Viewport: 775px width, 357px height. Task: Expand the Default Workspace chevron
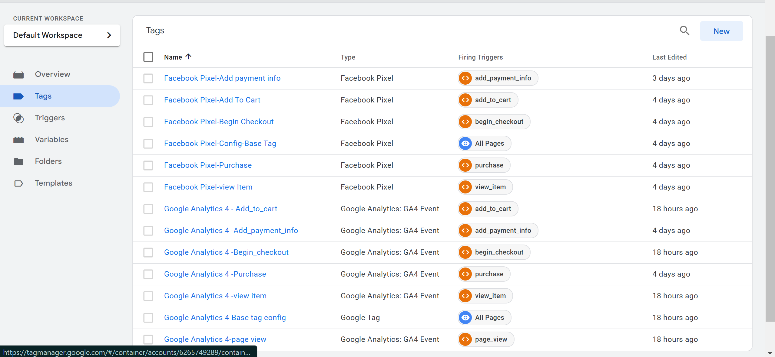[109, 35]
